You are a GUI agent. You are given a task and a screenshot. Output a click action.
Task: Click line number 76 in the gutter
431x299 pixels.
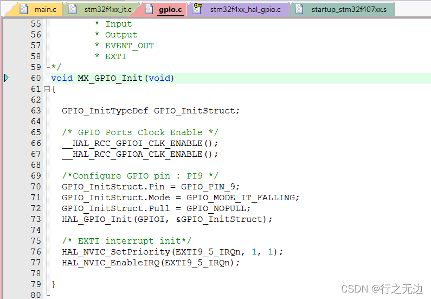coord(36,252)
